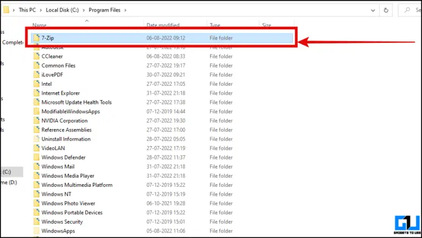Screen dimensions: 422x238
Task: Select the Windows Media Player folder
Action: click(68, 176)
